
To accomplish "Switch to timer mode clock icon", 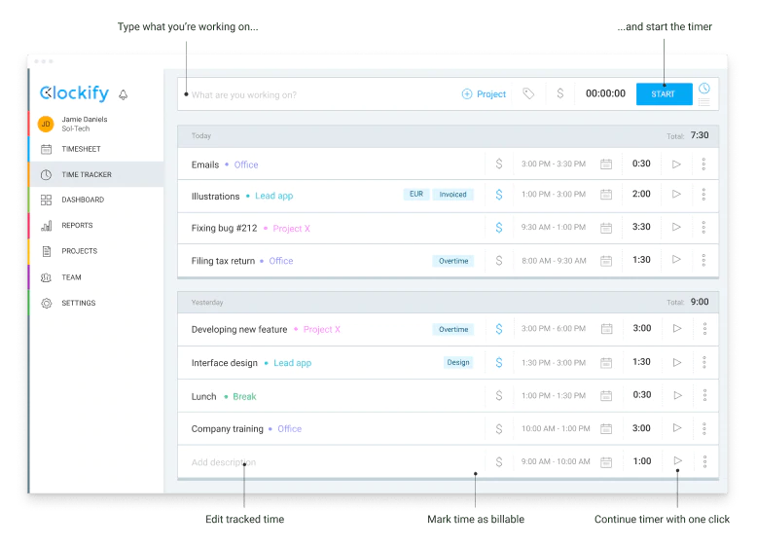I will click(x=704, y=89).
